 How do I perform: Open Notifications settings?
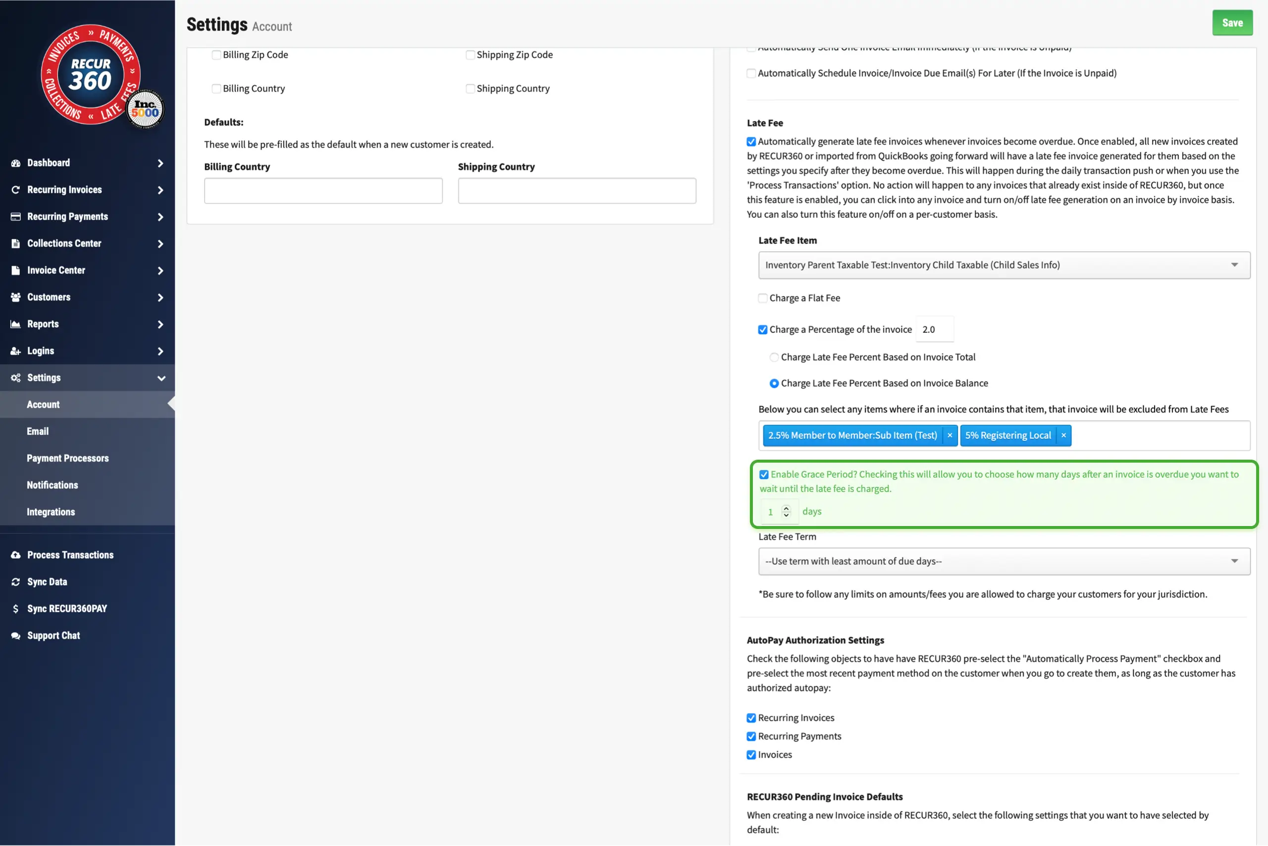pyautogui.click(x=87, y=485)
